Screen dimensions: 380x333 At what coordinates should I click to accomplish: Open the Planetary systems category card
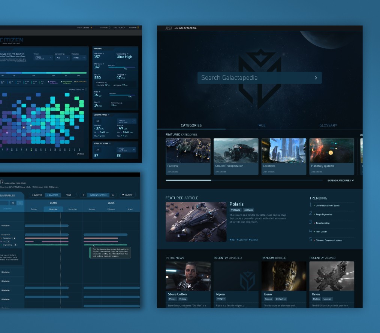click(332, 156)
